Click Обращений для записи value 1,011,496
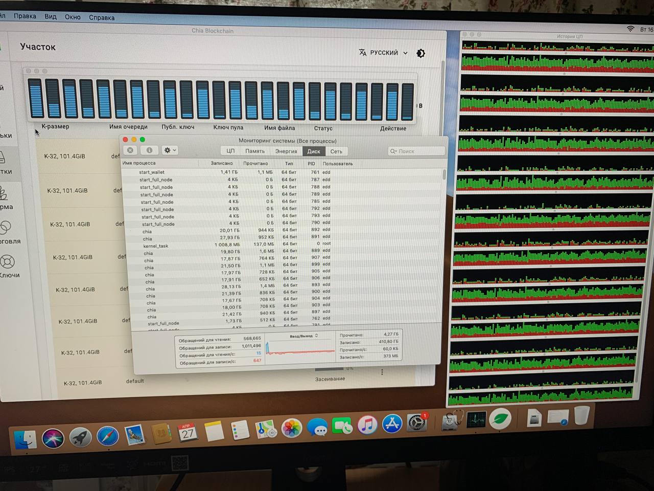Image resolution: width=654 pixels, height=491 pixels. tap(251, 346)
